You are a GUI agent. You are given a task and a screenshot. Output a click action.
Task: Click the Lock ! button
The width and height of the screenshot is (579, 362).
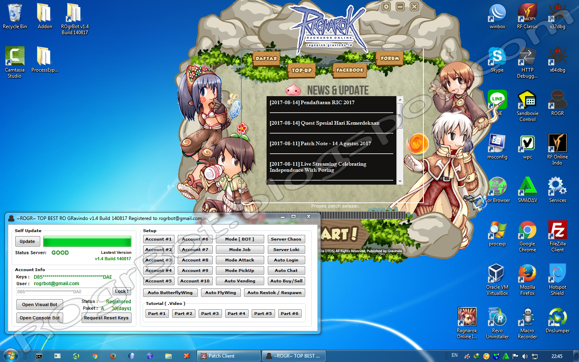[122, 291]
